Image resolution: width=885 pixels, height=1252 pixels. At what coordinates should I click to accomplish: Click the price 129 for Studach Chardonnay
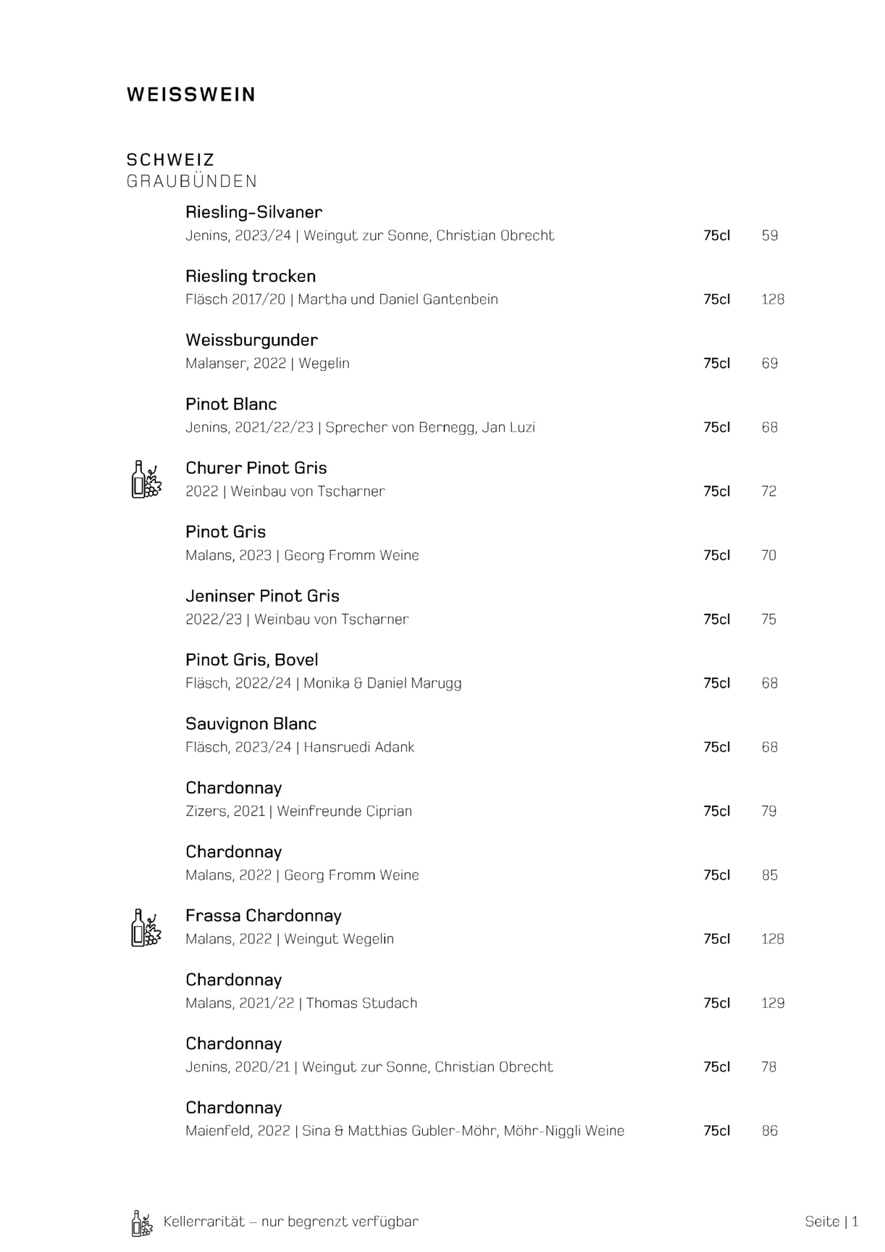click(x=773, y=1003)
